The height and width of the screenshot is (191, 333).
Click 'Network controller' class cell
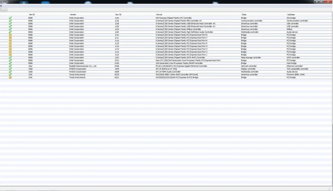(x=249, y=66)
